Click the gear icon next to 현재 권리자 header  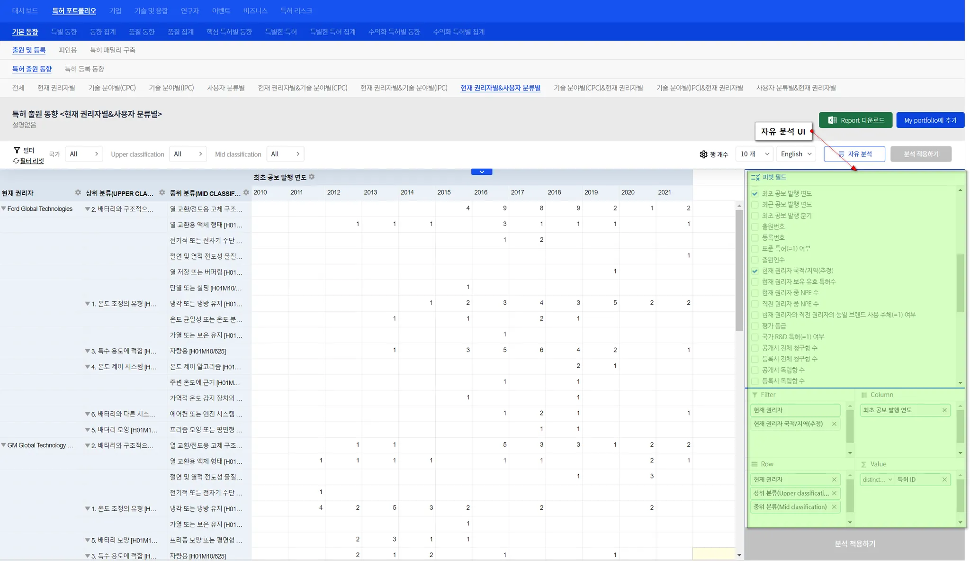coord(78,192)
